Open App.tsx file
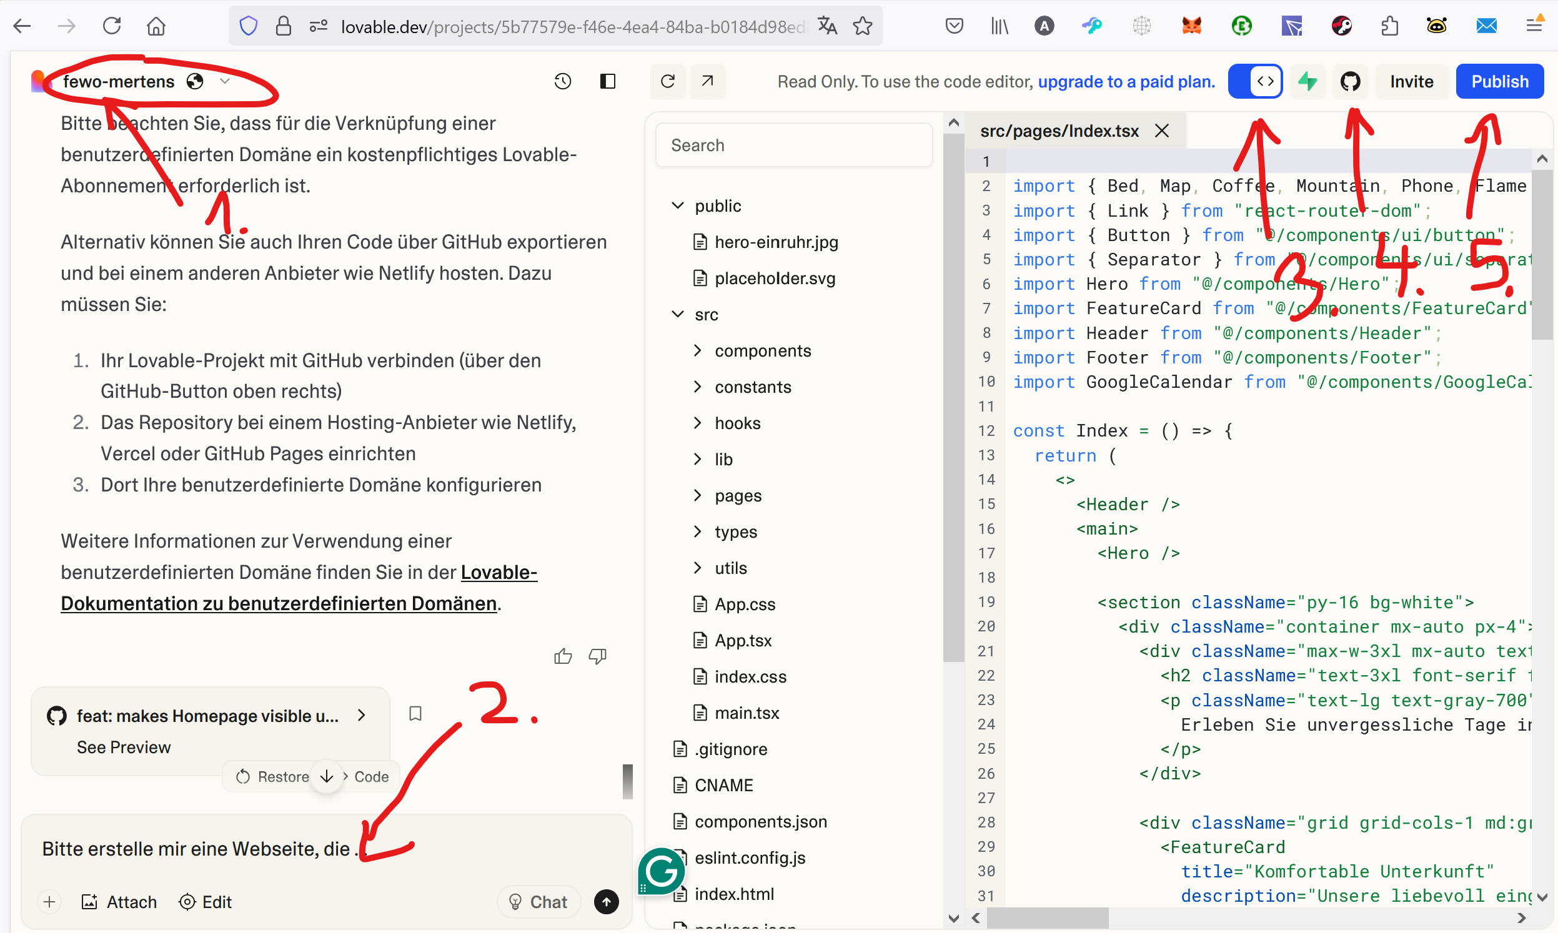Image resolution: width=1558 pixels, height=933 pixels. click(733, 641)
